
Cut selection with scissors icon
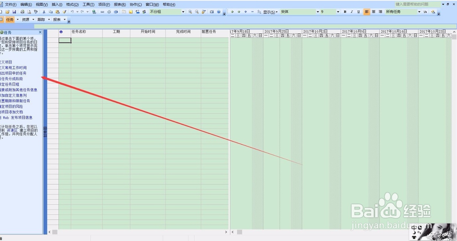[x=44, y=12]
